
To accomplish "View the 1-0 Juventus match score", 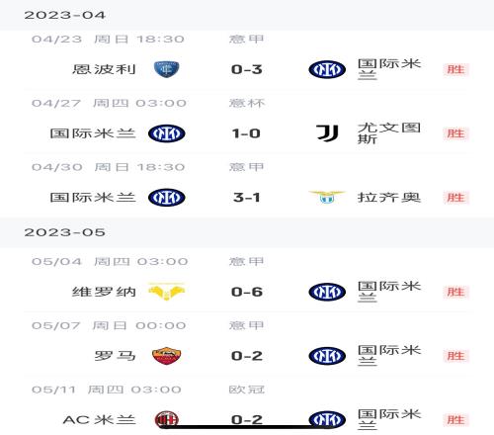I will [x=246, y=133].
